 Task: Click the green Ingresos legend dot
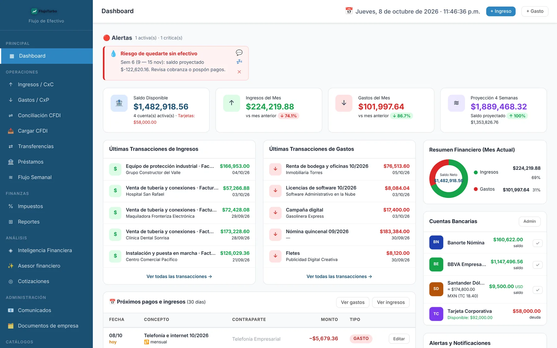(476, 172)
